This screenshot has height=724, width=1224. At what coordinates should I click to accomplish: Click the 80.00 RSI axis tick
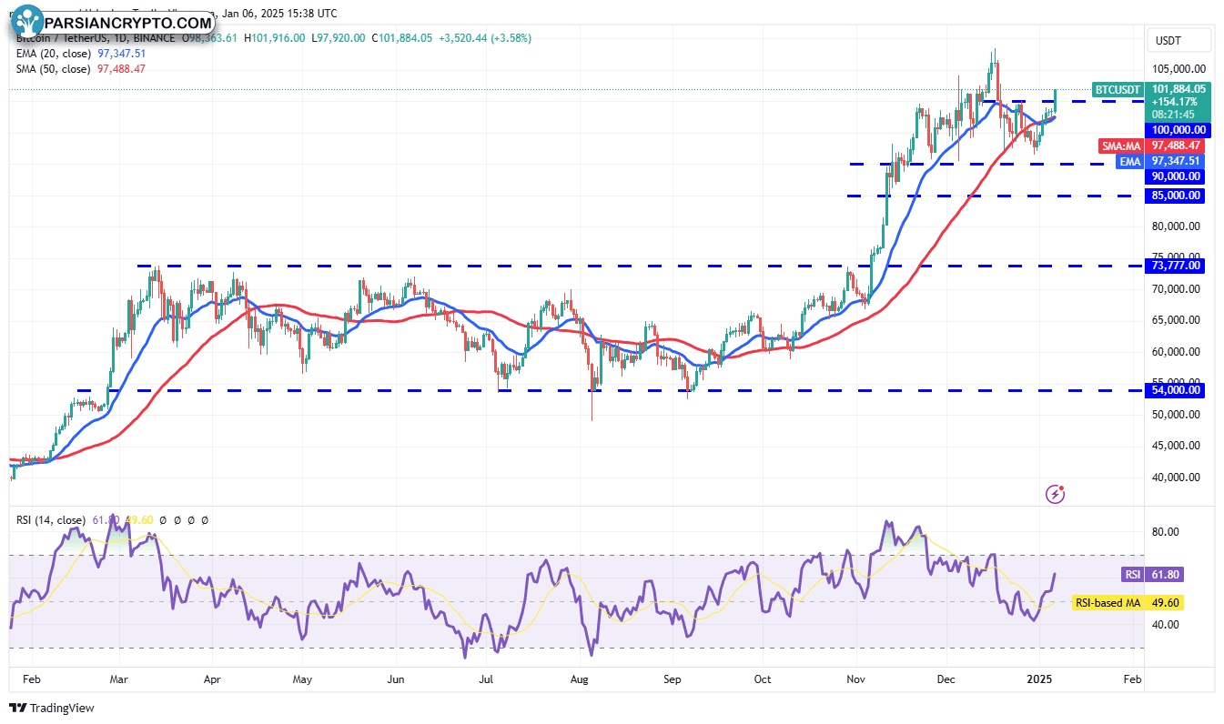click(x=1168, y=532)
